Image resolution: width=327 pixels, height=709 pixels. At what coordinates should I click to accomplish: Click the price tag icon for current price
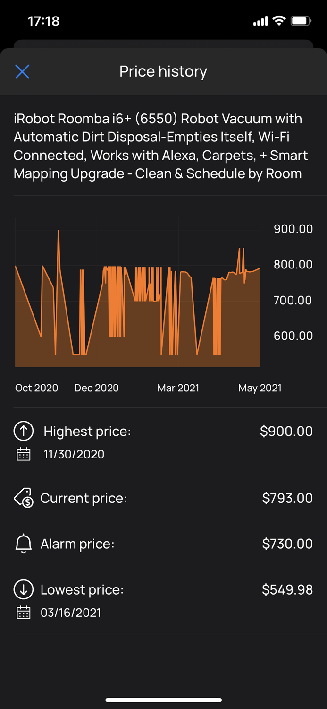click(x=23, y=498)
